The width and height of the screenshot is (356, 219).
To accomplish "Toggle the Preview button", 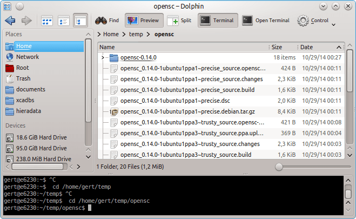I will [x=144, y=21].
